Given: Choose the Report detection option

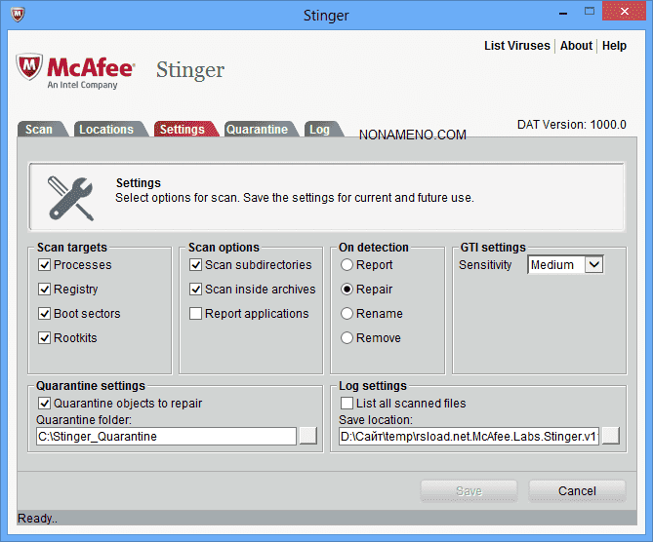Looking at the screenshot, I should (x=347, y=265).
